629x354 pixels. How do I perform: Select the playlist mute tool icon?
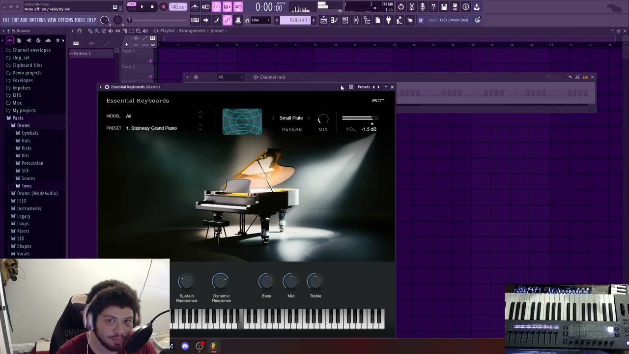click(x=111, y=30)
